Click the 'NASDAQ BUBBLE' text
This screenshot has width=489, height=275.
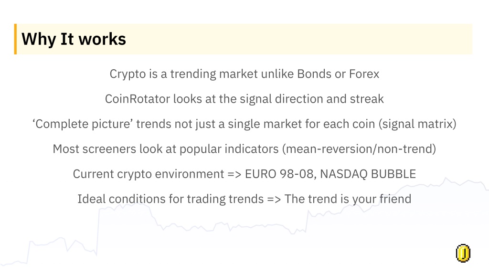pos(368,174)
